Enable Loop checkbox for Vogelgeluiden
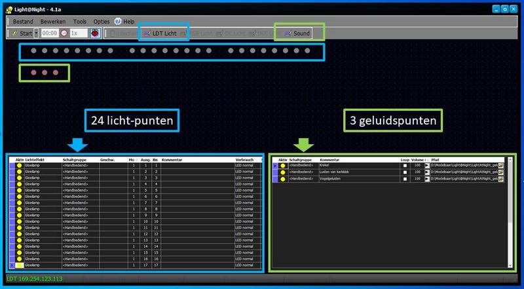Image resolution: width=524 pixels, height=289 pixels. pyautogui.click(x=405, y=179)
